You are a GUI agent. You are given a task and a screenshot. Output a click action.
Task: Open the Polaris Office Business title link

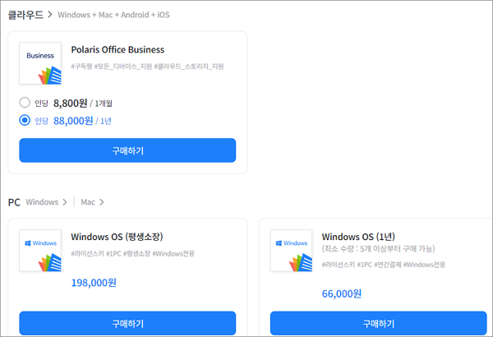[x=117, y=49]
